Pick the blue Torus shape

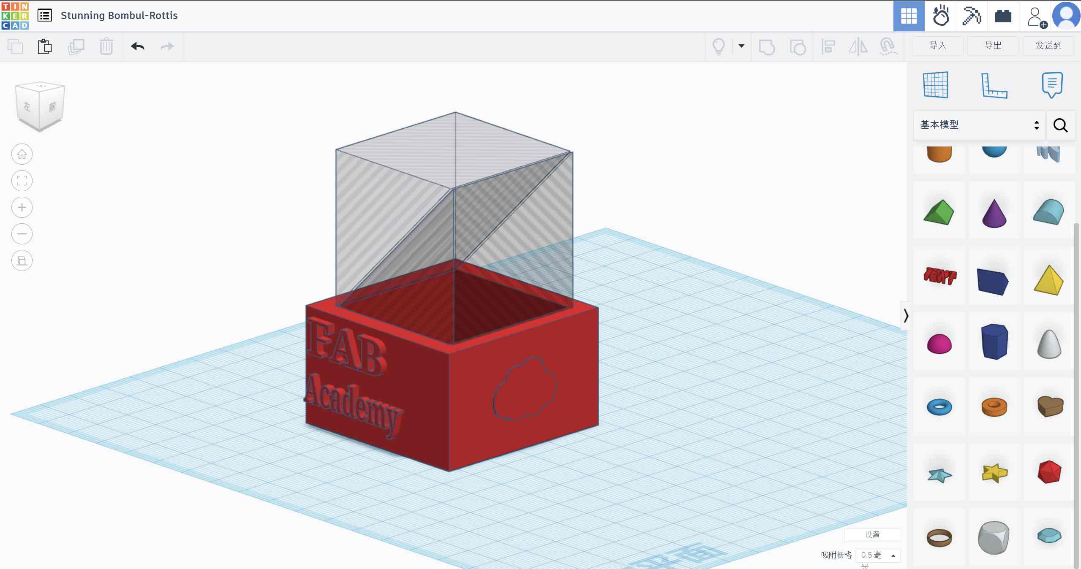939,407
